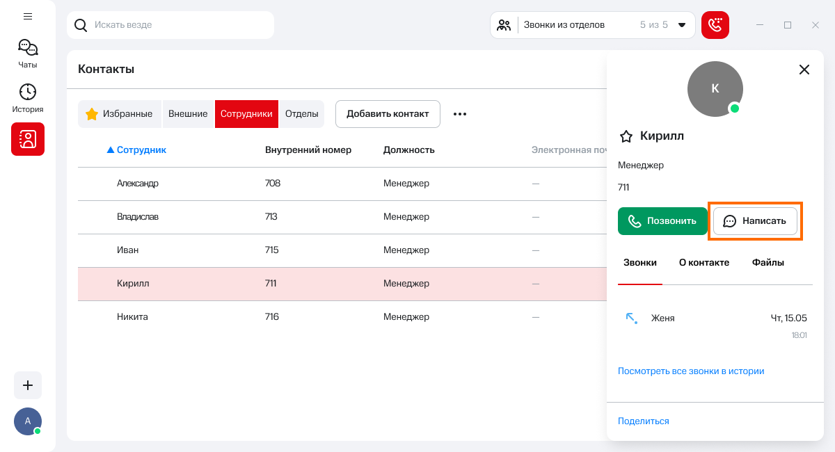Switch to the Отделы tab

(x=301, y=114)
